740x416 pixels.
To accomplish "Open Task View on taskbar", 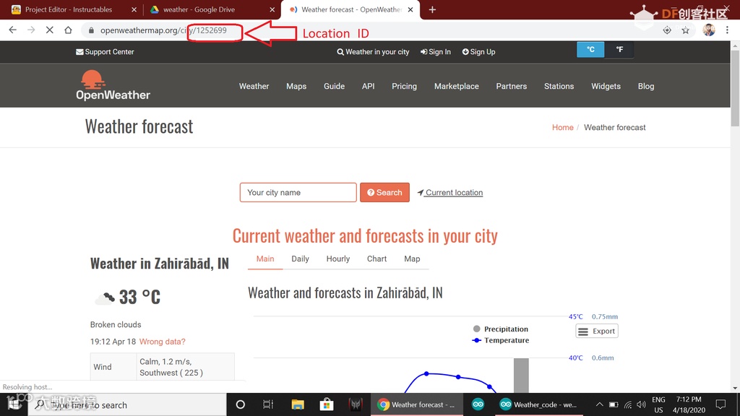I will (x=268, y=404).
